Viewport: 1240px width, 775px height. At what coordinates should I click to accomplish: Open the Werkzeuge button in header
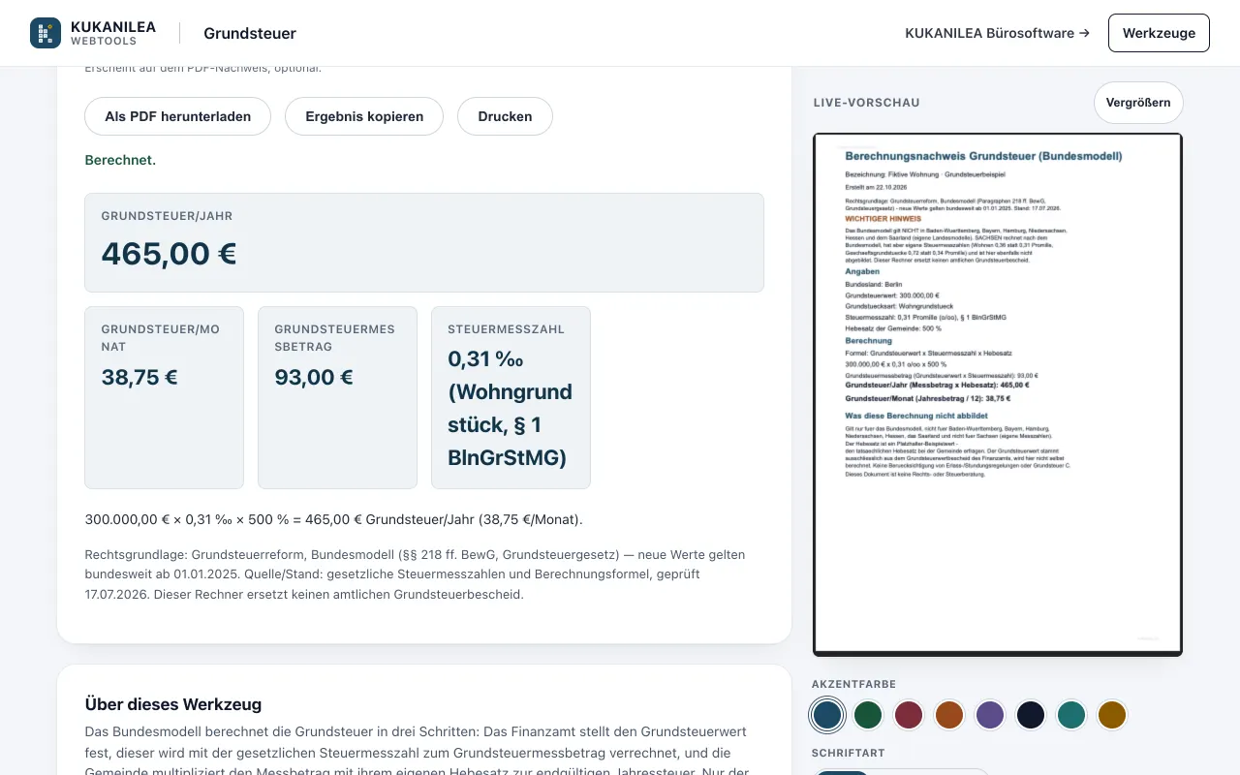pyautogui.click(x=1159, y=33)
